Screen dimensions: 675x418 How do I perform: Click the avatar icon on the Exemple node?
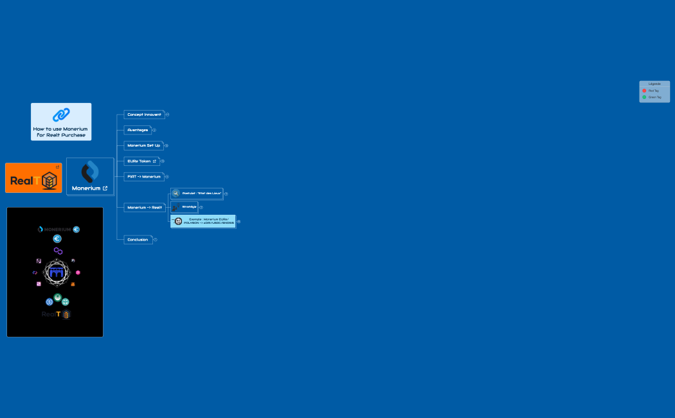tap(178, 221)
